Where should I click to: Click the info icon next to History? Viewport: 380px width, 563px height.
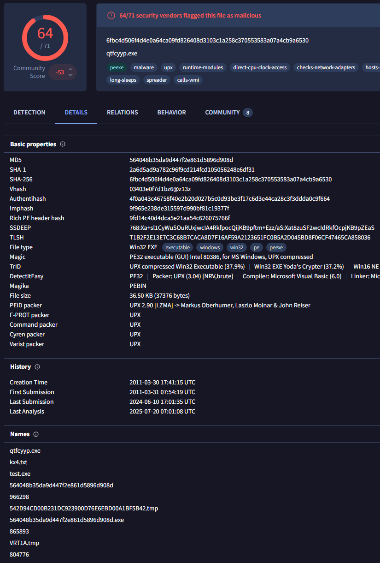pos(37,367)
